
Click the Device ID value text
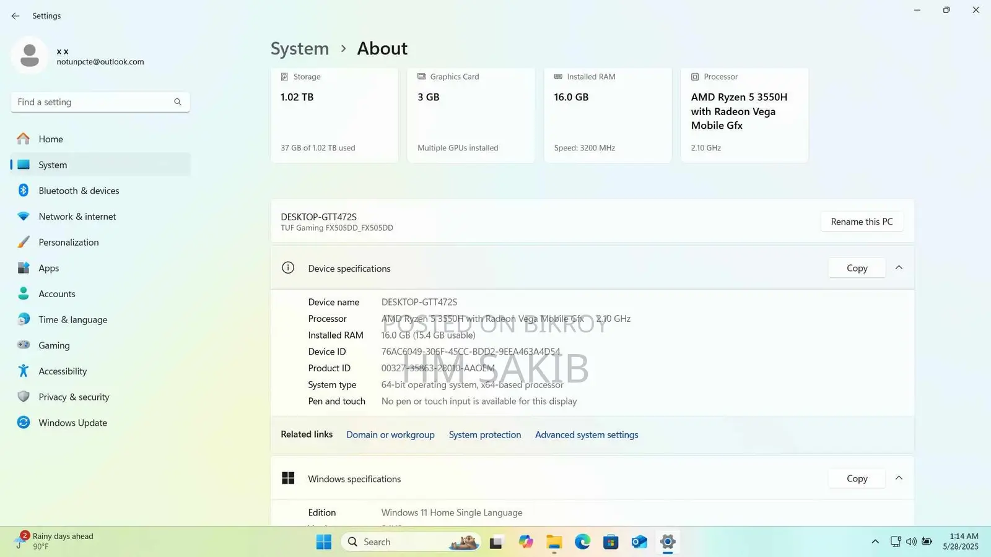coord(471,352)
